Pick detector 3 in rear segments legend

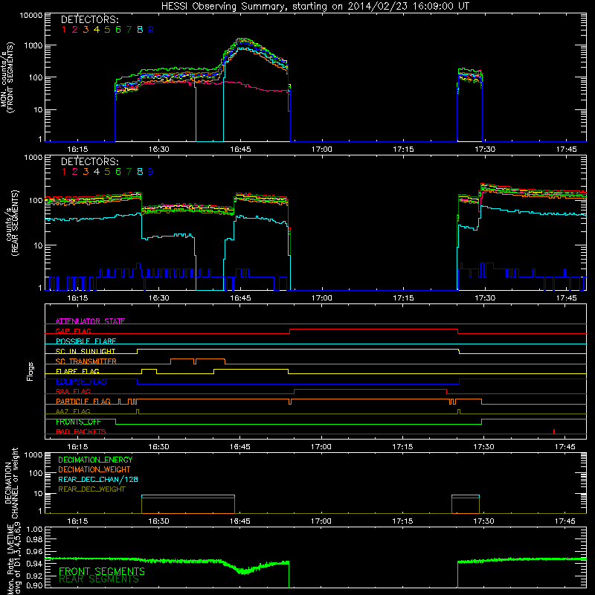(x=86, y=172)
